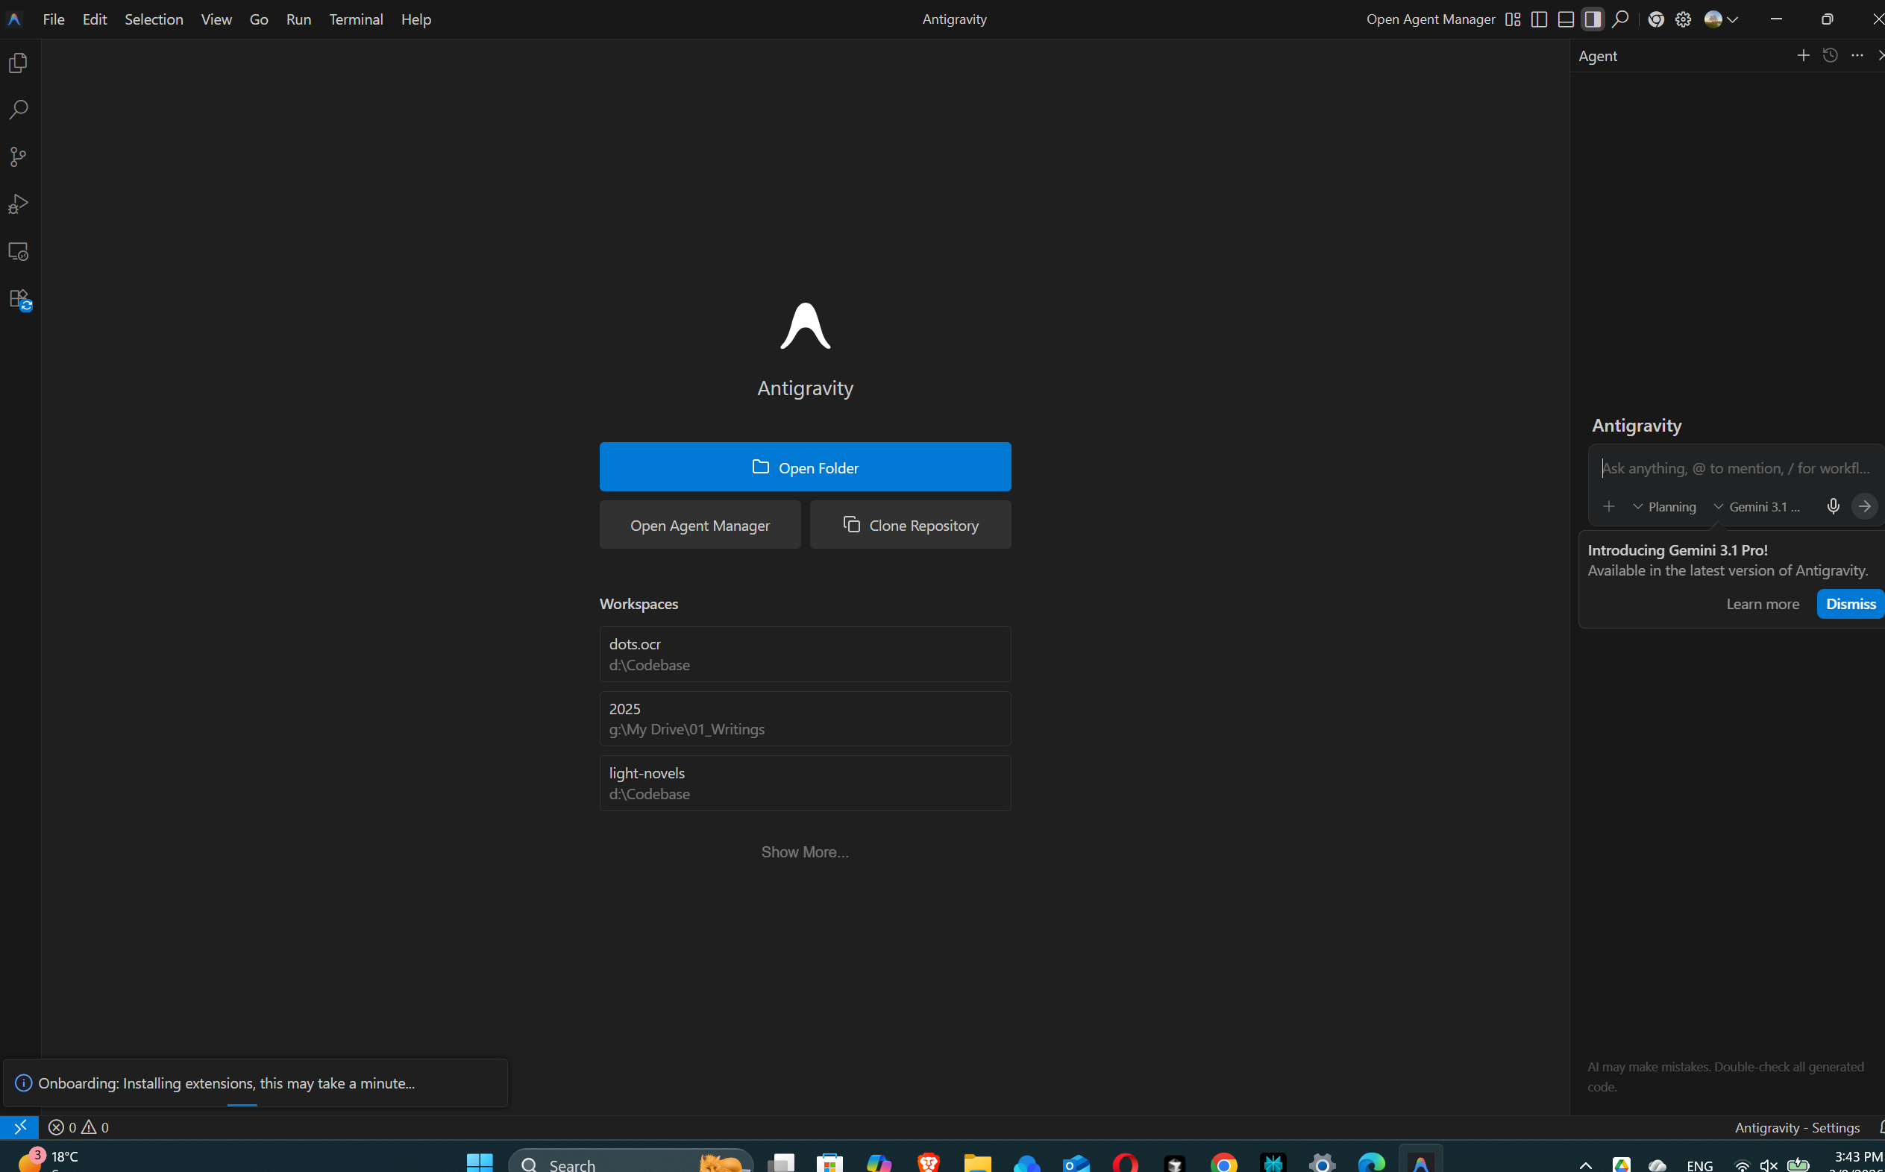
Task: Open the Gemini 3.1 model selector
Action: [x=1757, y=507]
